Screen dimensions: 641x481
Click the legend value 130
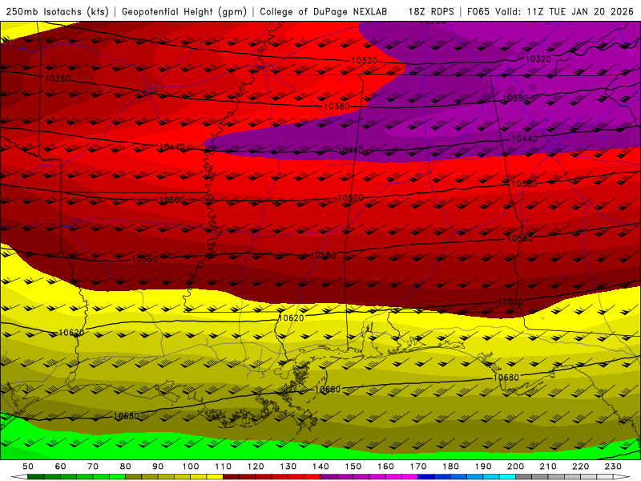click(x=288, y=467)
